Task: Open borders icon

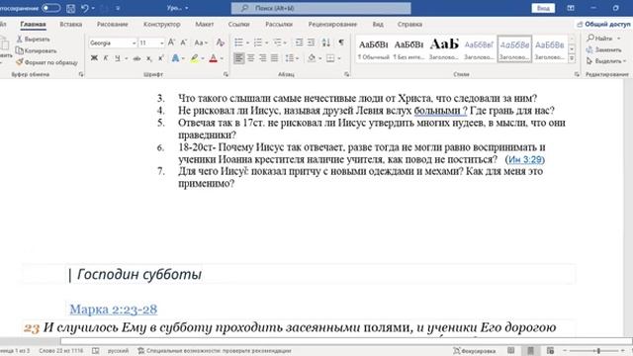Action: pos(330,58)
